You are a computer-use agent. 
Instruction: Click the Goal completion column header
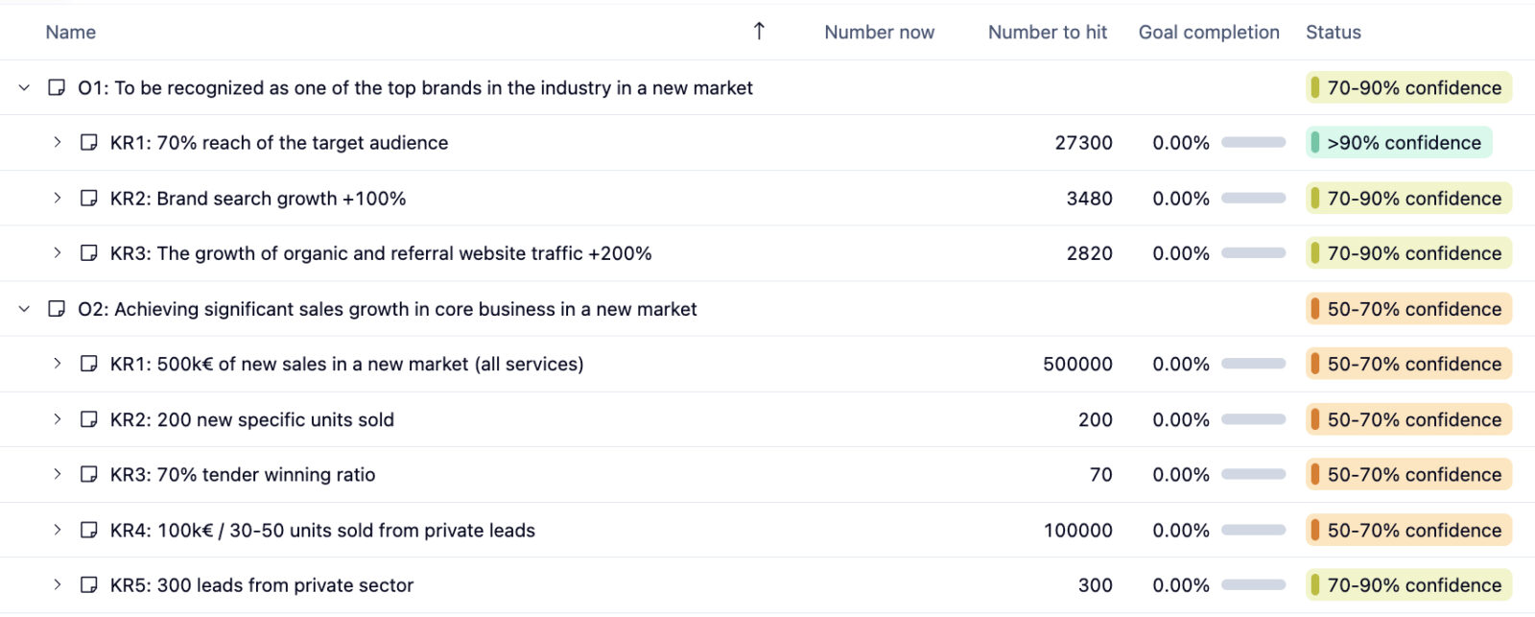pos(1209,32)
